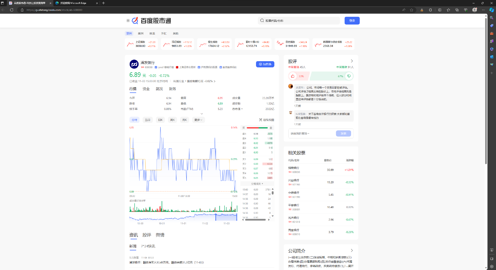Switch to the 财务 tab
This screenshot has width=496, height=270.
tap(172, 89)
